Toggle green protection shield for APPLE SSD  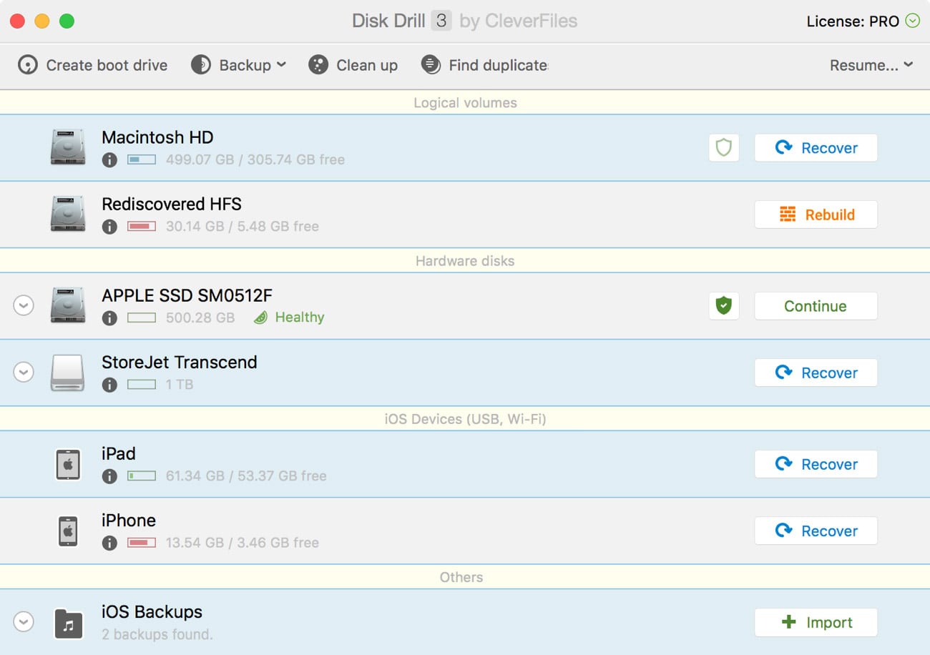click(724, 306)
